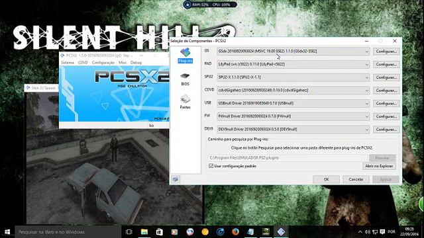Open Misc menu in PCSX2 window

[x=123, y=62]
